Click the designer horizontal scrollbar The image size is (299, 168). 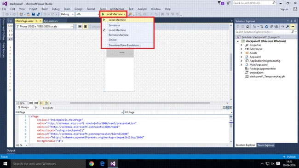tap(140, 103)
